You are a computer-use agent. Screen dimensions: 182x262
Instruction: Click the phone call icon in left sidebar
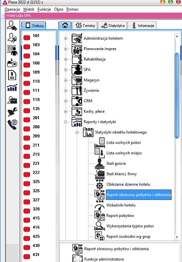(12, 125)
